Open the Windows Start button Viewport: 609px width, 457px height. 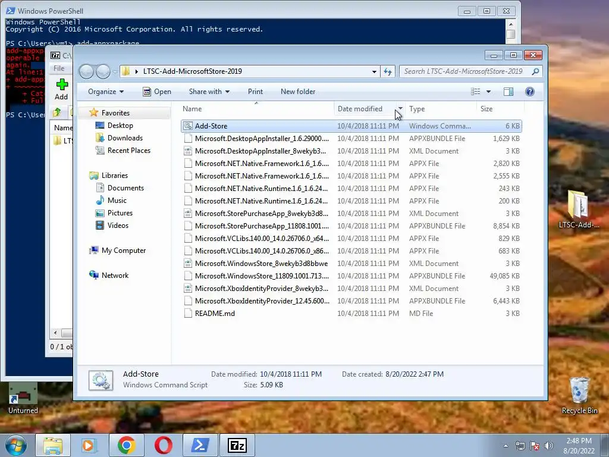(x=15, y=445)
